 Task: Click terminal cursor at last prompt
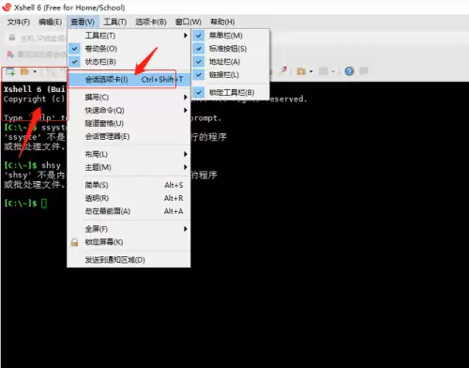coord(44,204)
